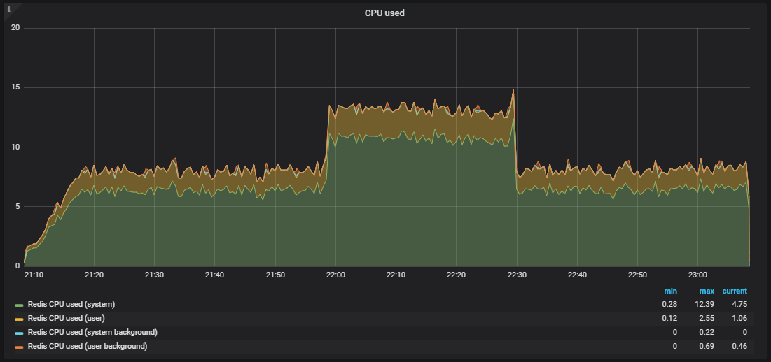Image resolution: width=771 pixels, height=362 pixels.
Task: Toggle Redis CPU used (system background) series
Action: tap(92, 332)
